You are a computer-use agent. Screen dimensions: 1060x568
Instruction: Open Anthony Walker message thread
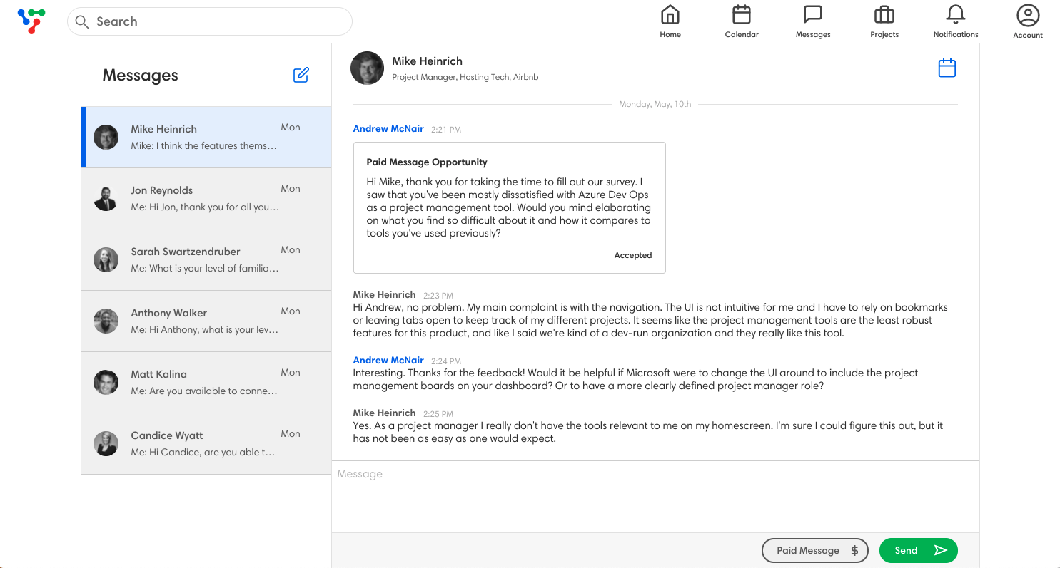pos(206,321)
